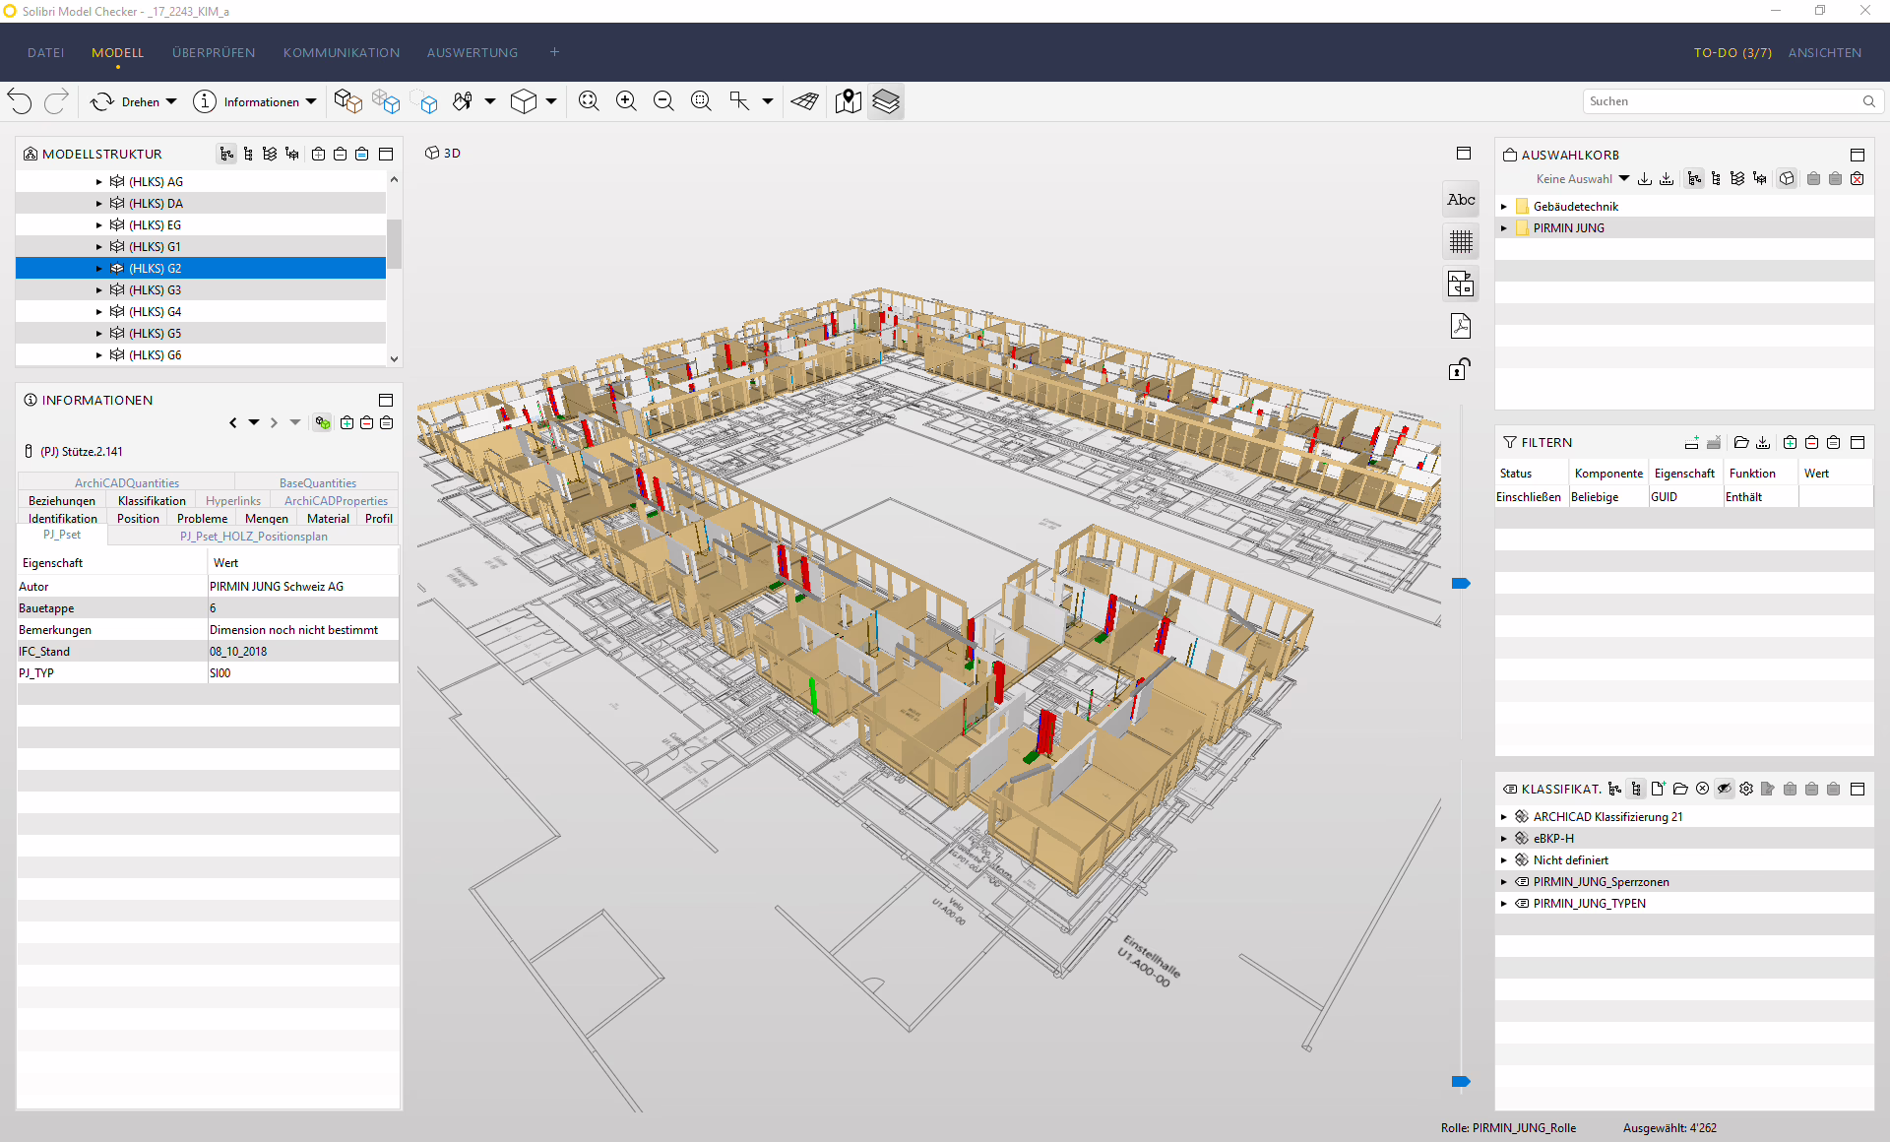Click the zoom to selection window icon

(701, 101)
